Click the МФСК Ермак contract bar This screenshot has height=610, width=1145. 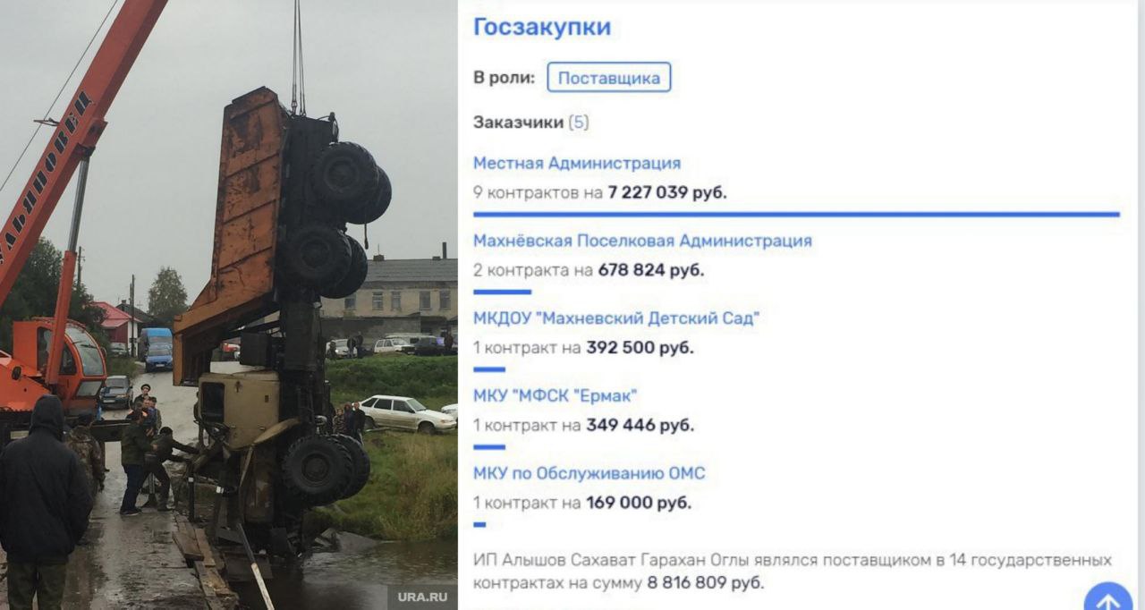pyautogui.click(x=488, y=446)
